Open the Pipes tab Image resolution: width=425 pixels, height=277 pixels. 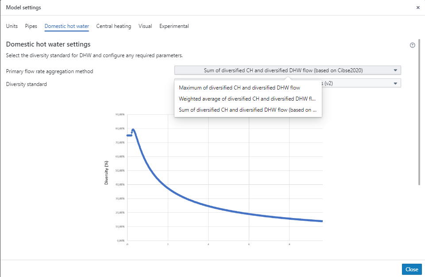tap(31, 26)
